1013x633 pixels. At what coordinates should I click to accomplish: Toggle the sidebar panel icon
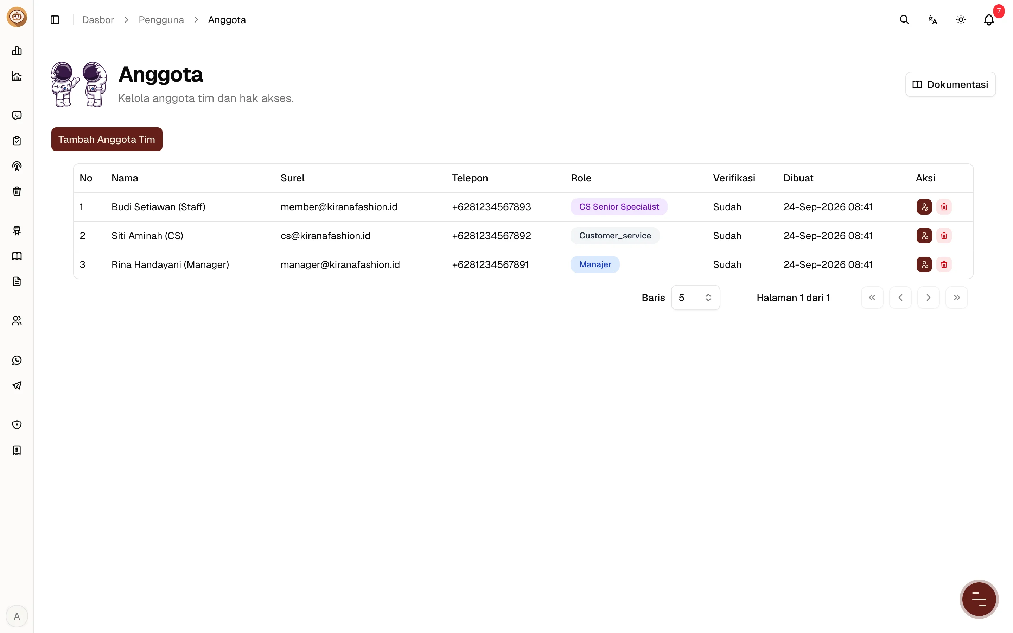55,20
